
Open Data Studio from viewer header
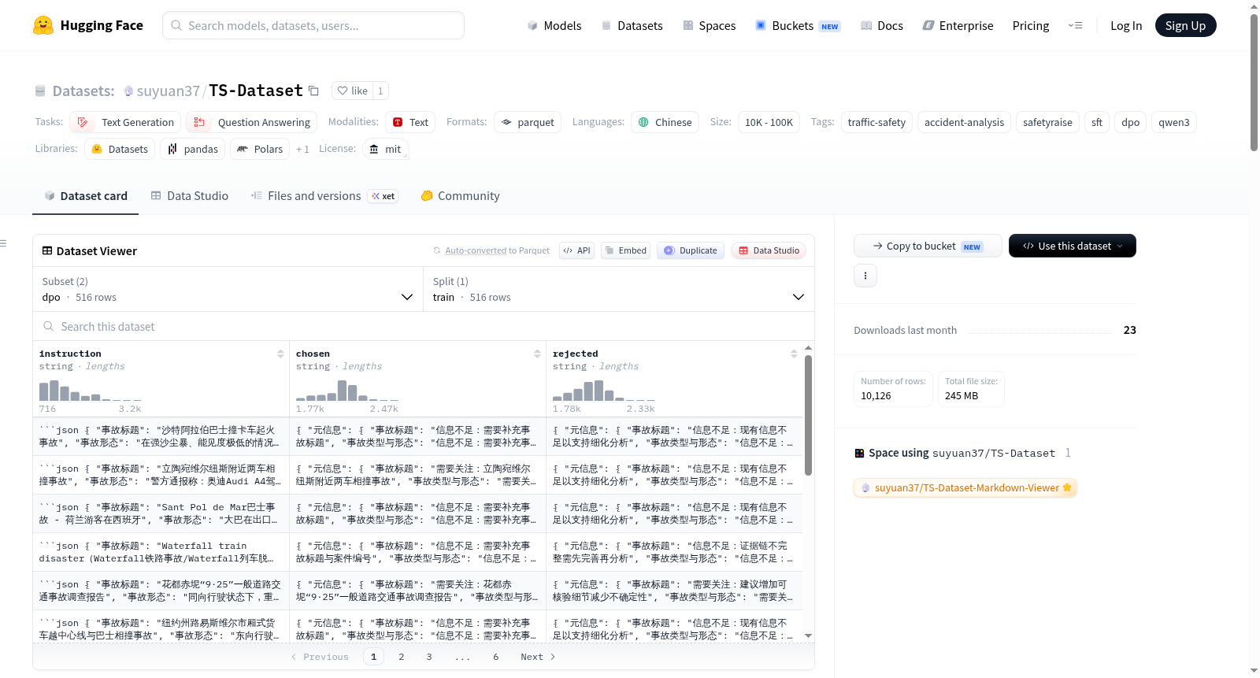(x=769, y=250)
